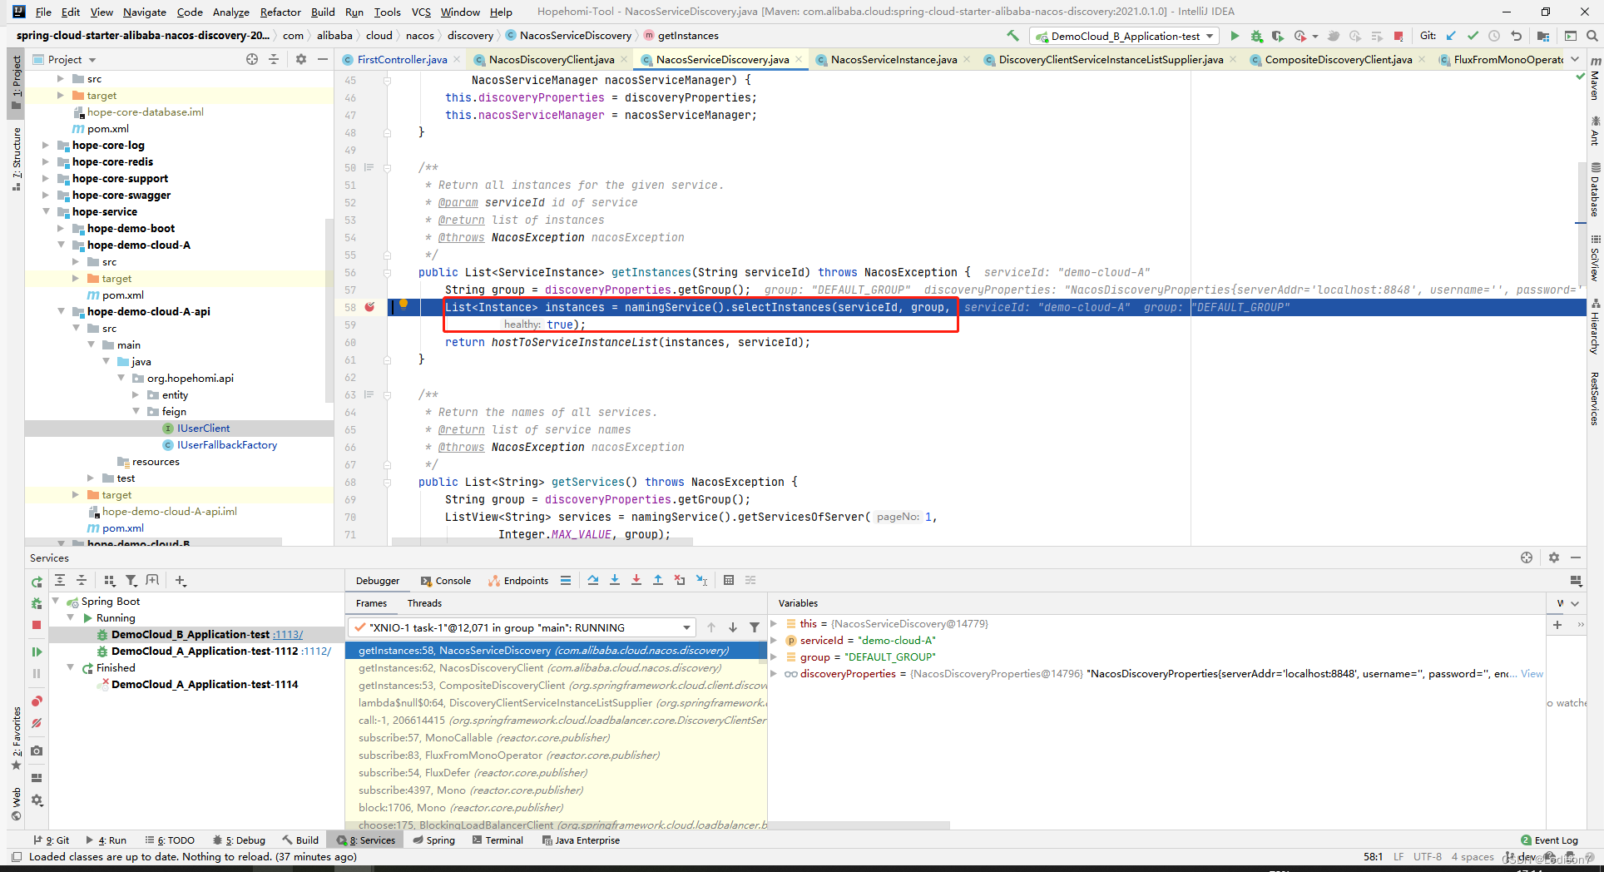Toggle the Structure tool window stripe
The image size is (1604, 872).
coord(16,159)
